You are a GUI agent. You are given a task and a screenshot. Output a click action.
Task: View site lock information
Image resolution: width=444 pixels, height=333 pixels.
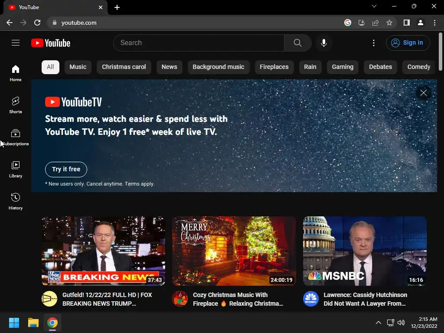tap(54, 23)
